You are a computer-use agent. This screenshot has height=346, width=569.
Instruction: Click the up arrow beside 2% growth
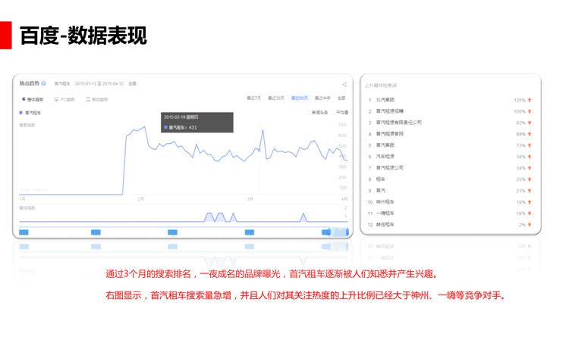click(x=530, y=225)
